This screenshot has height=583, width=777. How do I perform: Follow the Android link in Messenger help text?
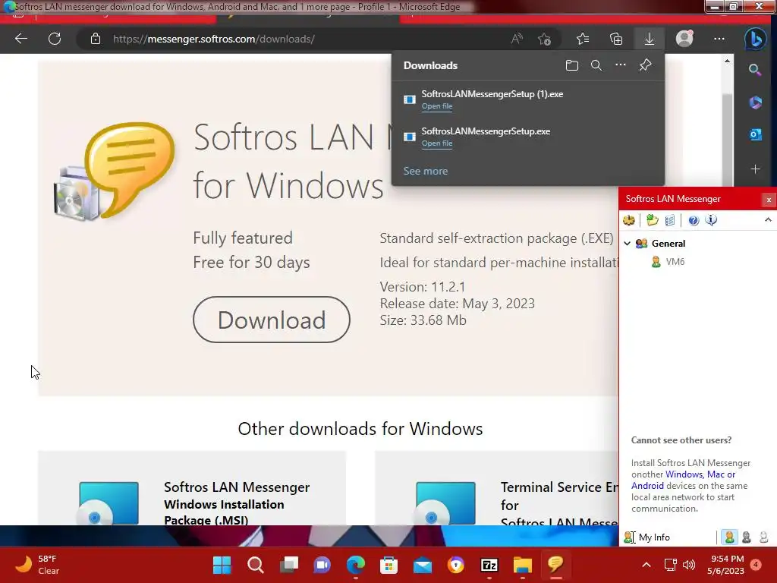tap(647, 486)
